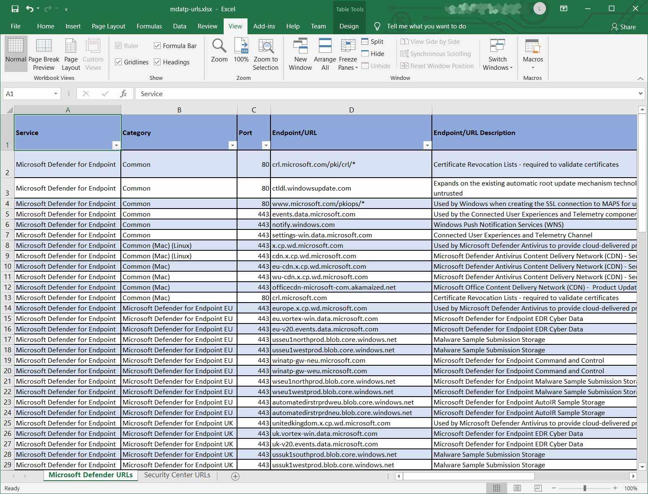Open the Service column filter
The image size is (648, 494).
(x=116, y=145)
